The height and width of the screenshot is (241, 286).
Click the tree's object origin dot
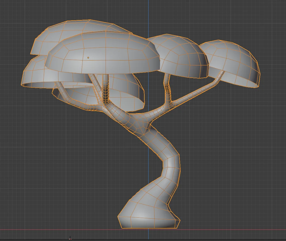(88, 57)
